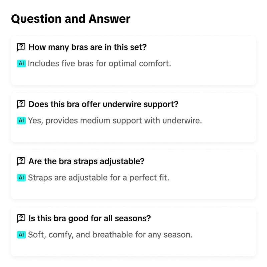Select the answer 'Soft, comfy, and breathable'
This screenshot has height=267, width=267.
[110, 235]
